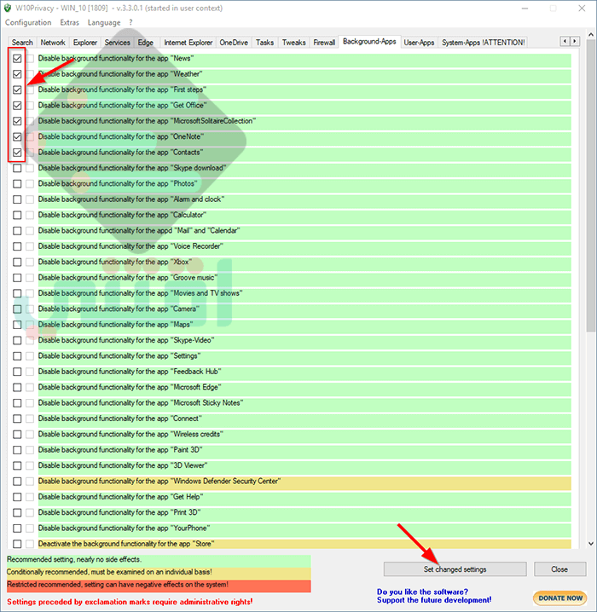Switch to the Tasks tab
Image resolution: width=597 pixels, height=612 pixels.
[264, 43]
